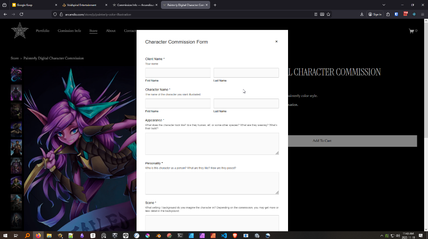The image size is (428, 239).
Task: Click into the Scene text area
Action: tap(212, 223)
